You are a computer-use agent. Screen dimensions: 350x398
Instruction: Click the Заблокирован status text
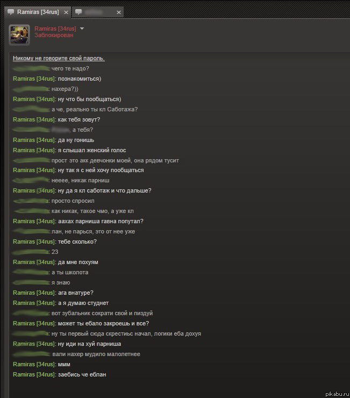54,35
